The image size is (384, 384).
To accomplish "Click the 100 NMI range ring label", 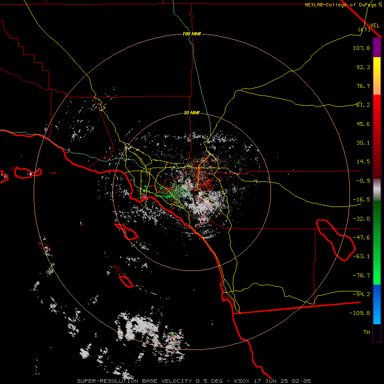I will click(192, 34).
